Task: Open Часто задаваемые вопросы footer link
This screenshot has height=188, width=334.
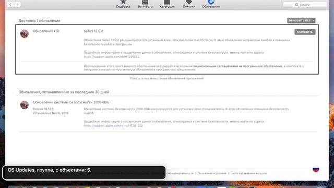Action: 248,173
